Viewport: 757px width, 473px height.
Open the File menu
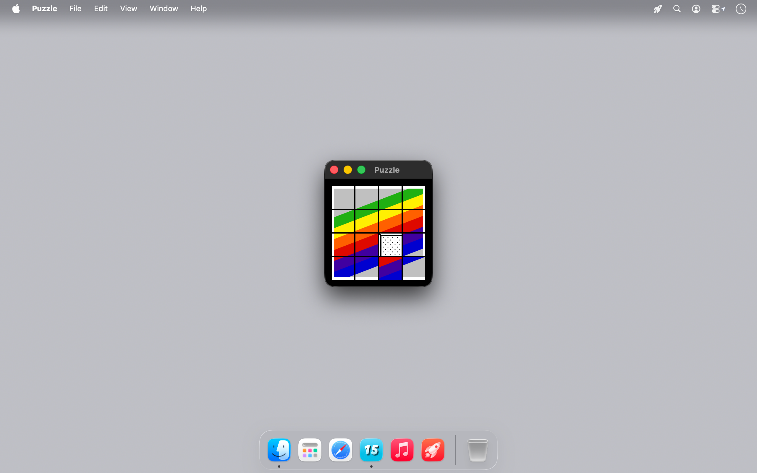click(75, 9)
